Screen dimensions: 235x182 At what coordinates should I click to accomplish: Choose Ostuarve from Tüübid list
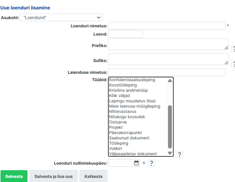[118, 122]
